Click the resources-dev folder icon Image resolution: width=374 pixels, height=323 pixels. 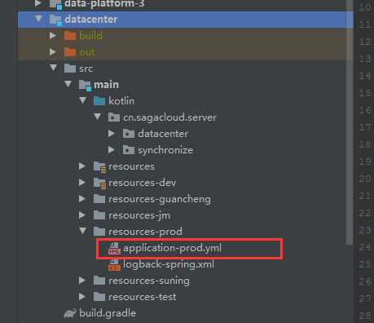[x=99, y=183]
